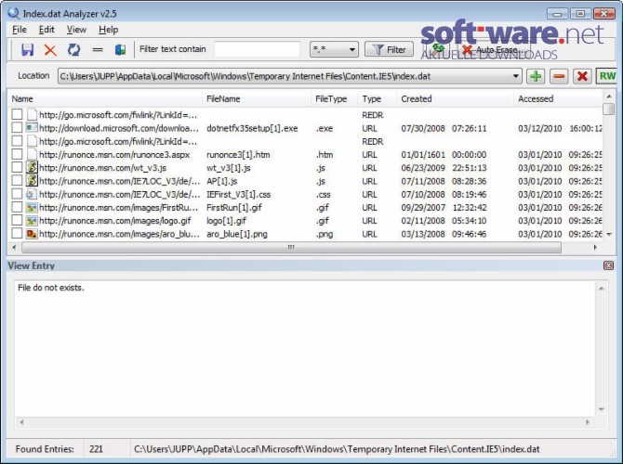Sort by the Type column header
This screenshot has width=623, height=464.
point(378,98)
